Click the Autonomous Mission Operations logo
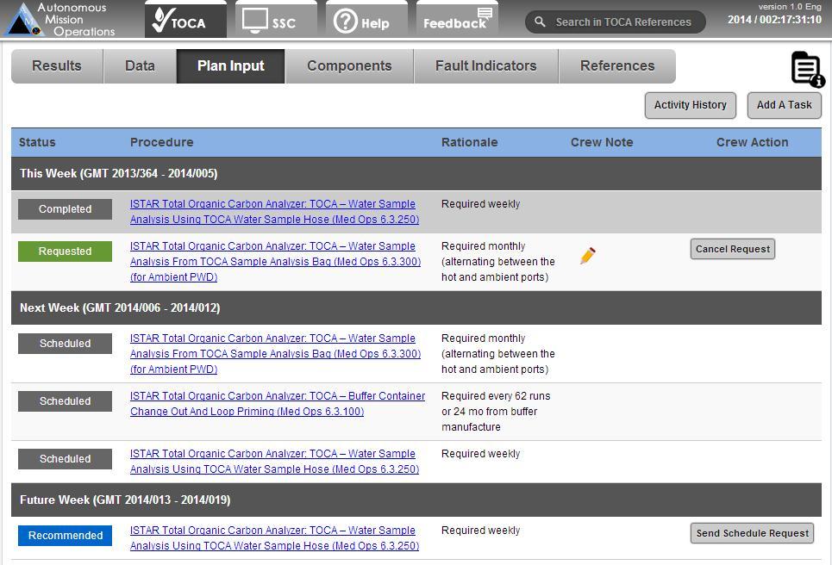832x565 pixels. pyautogui.click(x=59, y=19)
